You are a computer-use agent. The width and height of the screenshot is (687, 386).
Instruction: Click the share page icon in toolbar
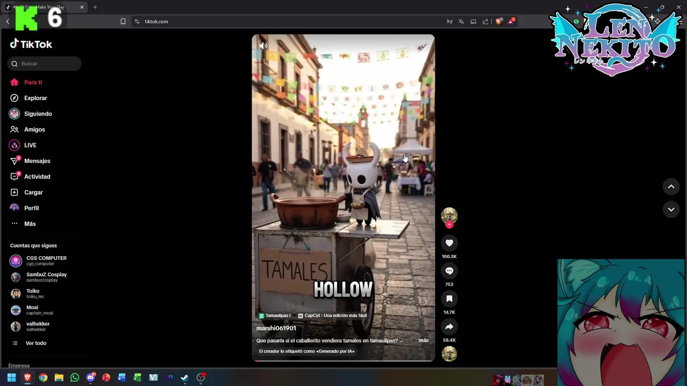(486, 21)
